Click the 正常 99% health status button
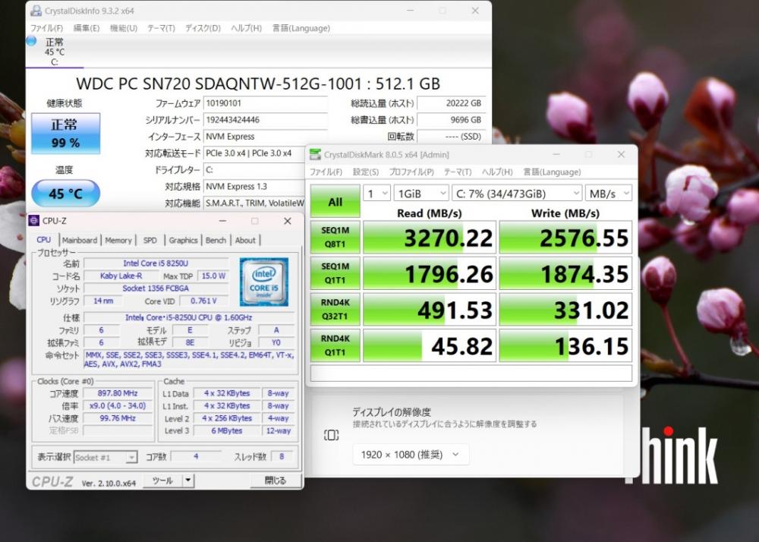The width and height of the screenshot is (759, 542). (65, 134)
